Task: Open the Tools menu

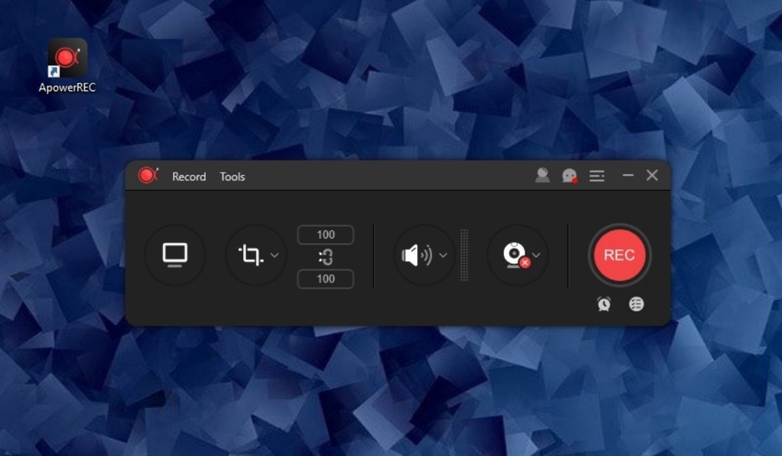Action: coord(233,177)
